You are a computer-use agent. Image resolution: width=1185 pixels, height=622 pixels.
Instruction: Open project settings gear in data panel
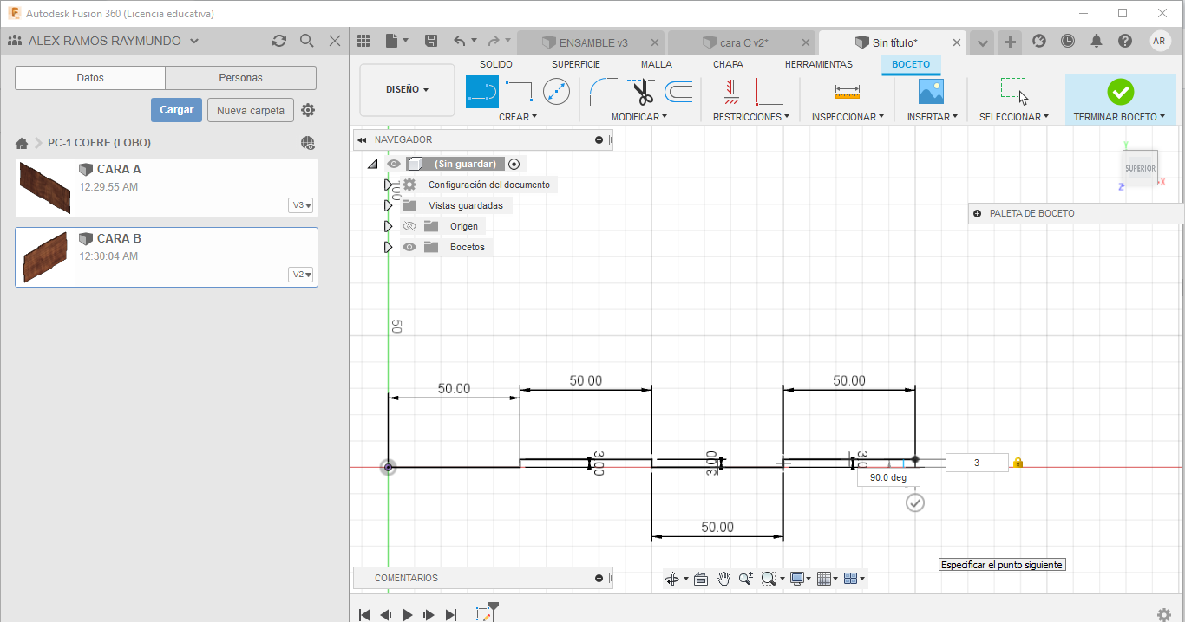(308, 110)
